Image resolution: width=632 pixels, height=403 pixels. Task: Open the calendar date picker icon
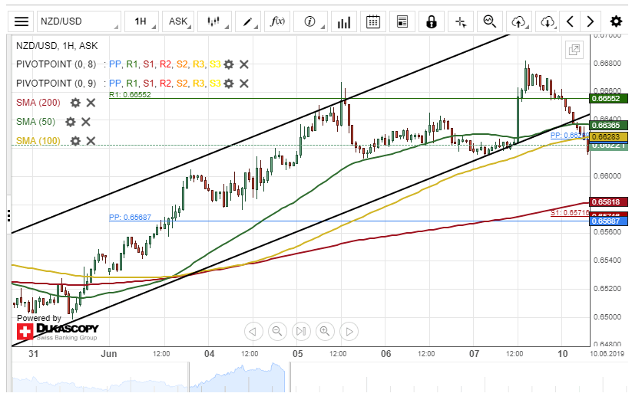[373, 21]
